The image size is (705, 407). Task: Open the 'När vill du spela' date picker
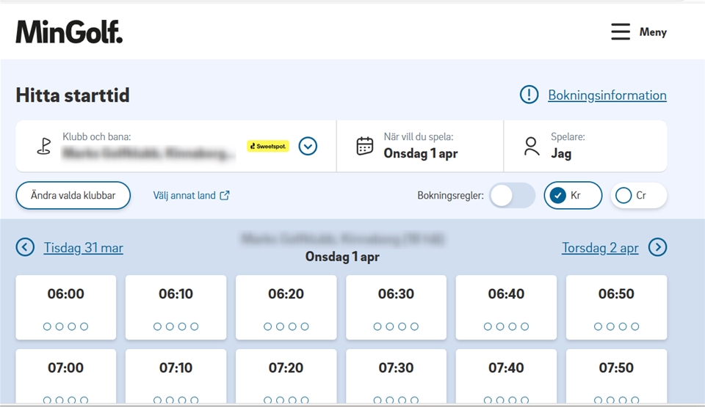click(420, 146)
